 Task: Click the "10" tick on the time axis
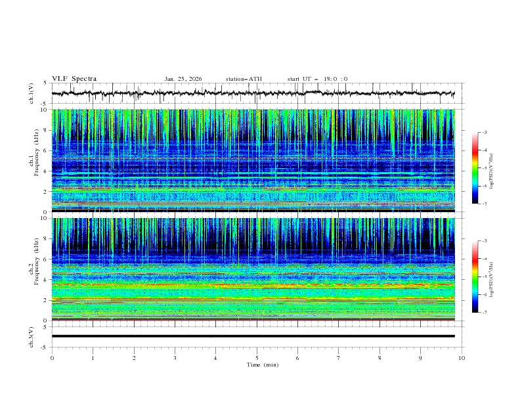[x=462, y=358]
